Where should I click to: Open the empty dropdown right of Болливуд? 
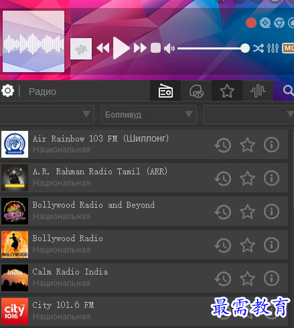point(249,115)
